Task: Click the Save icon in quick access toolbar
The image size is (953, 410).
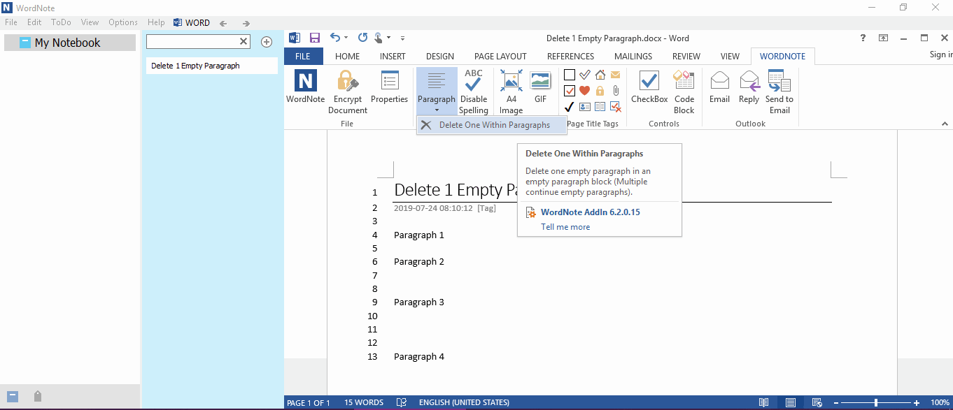Action: [x=314, y=38]
